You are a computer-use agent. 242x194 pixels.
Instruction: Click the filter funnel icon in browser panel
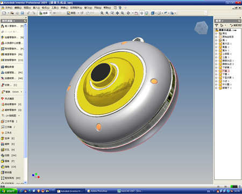[x=217, y=25]
